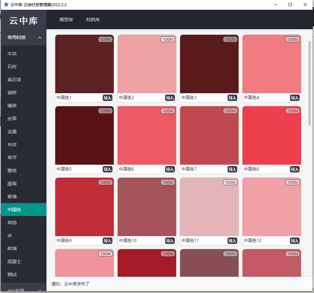Click the 云中库 logo in sidebar
This screenshot has width=314, height=293.
pyautogui.click(x=23, y=20)
